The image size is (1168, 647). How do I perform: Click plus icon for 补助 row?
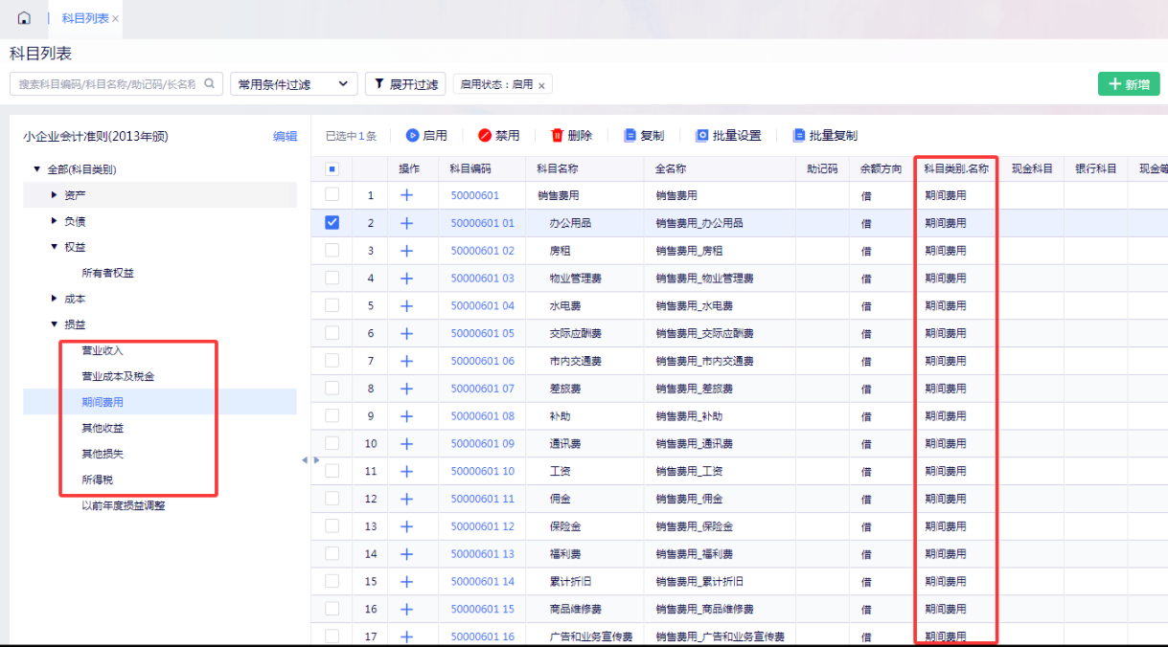click(x=406, y=416)
